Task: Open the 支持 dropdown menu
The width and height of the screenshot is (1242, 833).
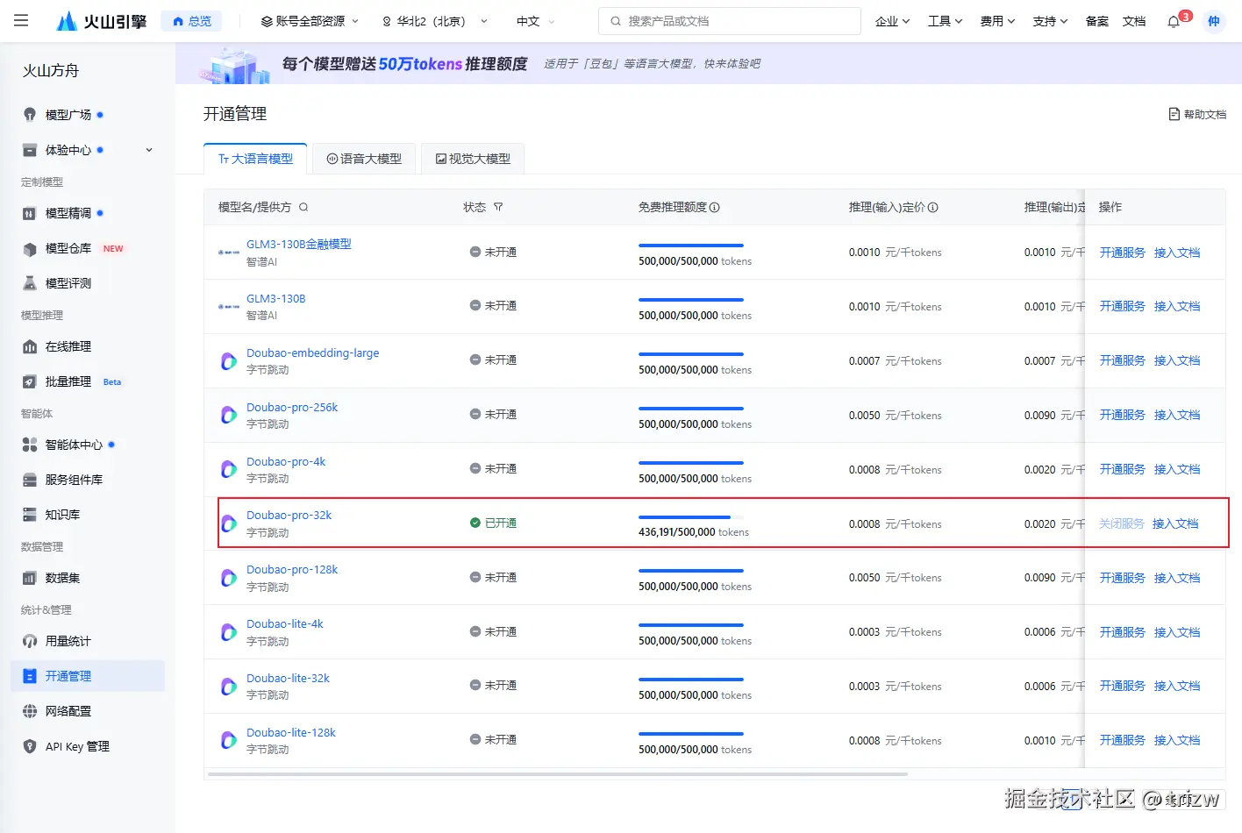Action: click(1050, 21)
